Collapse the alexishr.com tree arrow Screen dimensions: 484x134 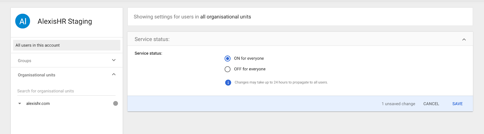[x=20, y=104]
